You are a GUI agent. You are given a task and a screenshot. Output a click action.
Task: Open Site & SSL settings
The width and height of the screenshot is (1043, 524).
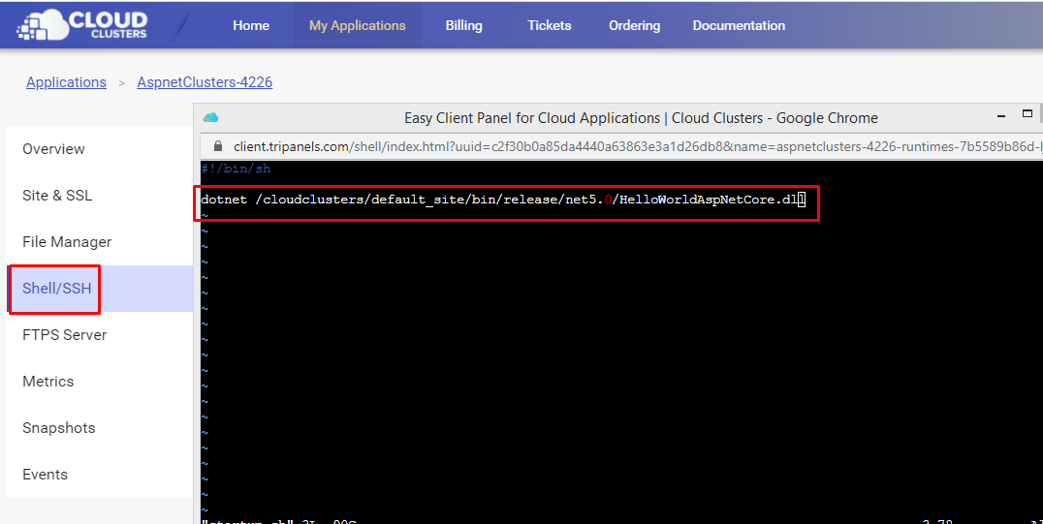coord(57,196)
